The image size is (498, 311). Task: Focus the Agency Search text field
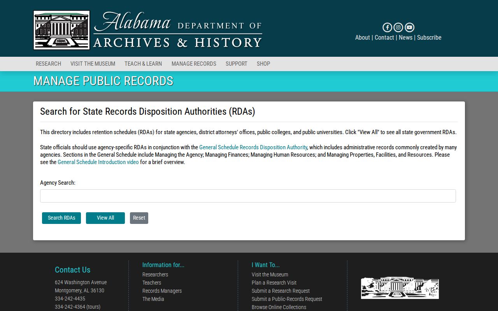(248, 196)
